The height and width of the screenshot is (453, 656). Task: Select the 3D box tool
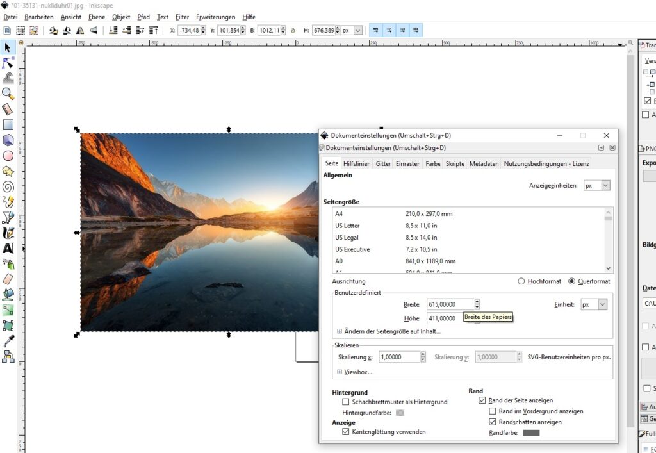point(8,140)
